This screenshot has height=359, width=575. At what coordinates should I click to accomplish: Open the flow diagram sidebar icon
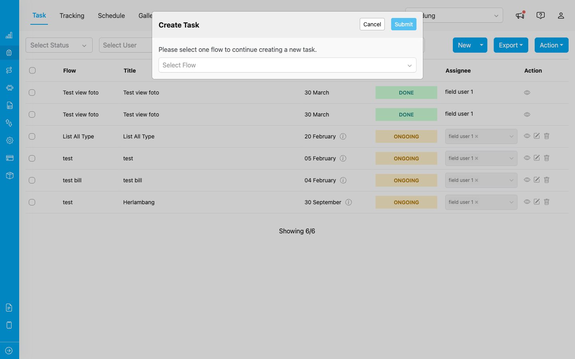[9, 70]
